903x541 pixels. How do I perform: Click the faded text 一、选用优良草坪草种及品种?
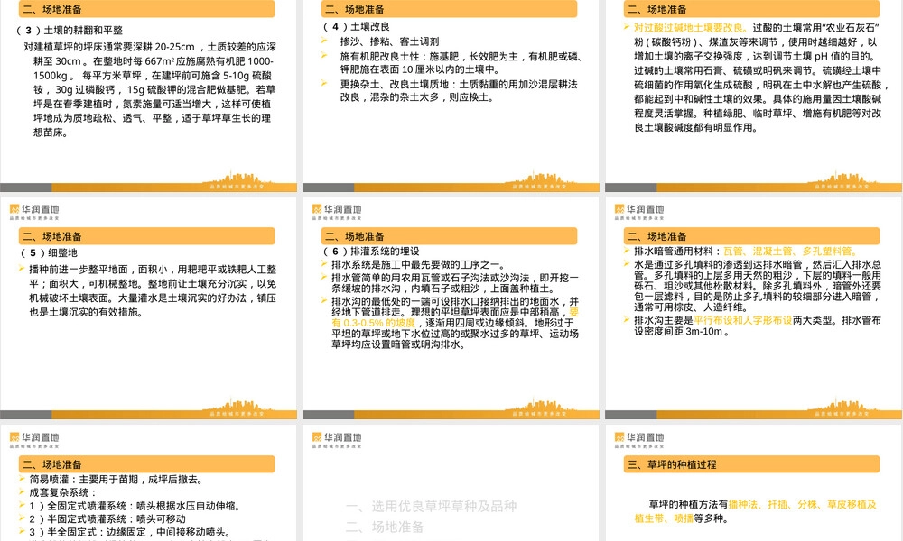tap(431, 507)
